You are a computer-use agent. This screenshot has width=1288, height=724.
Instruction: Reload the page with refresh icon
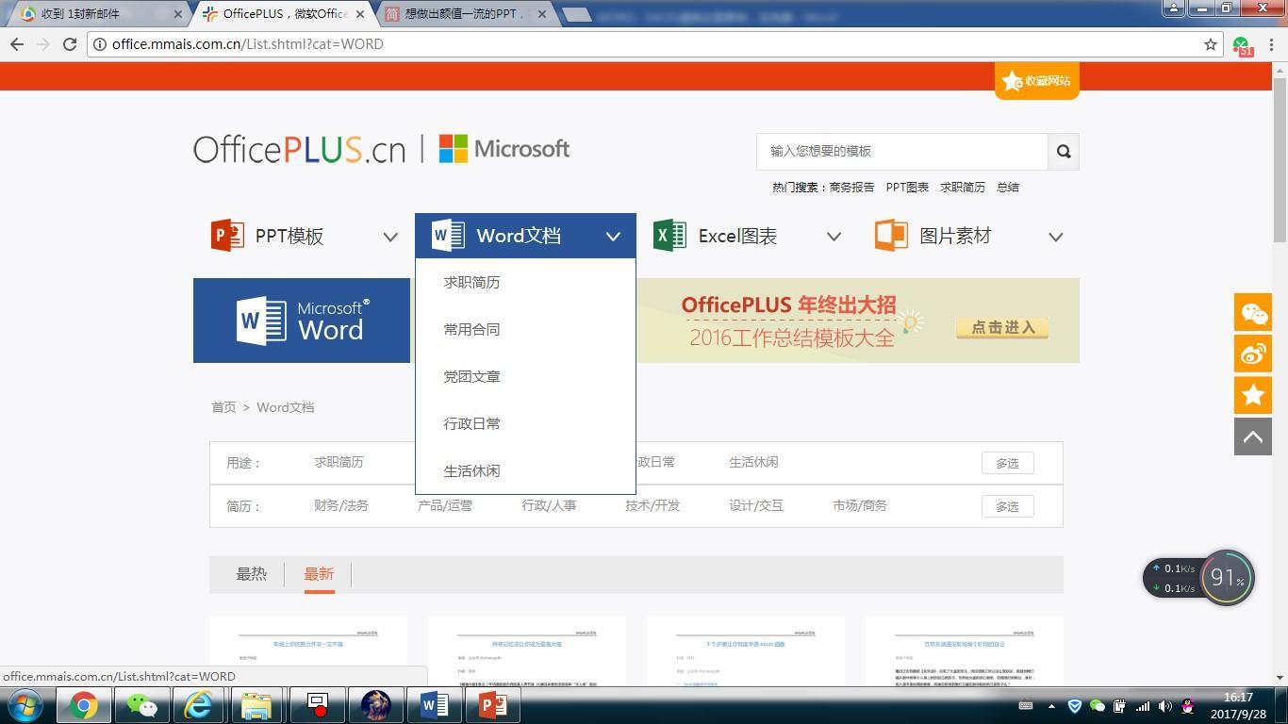click(70, 44)
